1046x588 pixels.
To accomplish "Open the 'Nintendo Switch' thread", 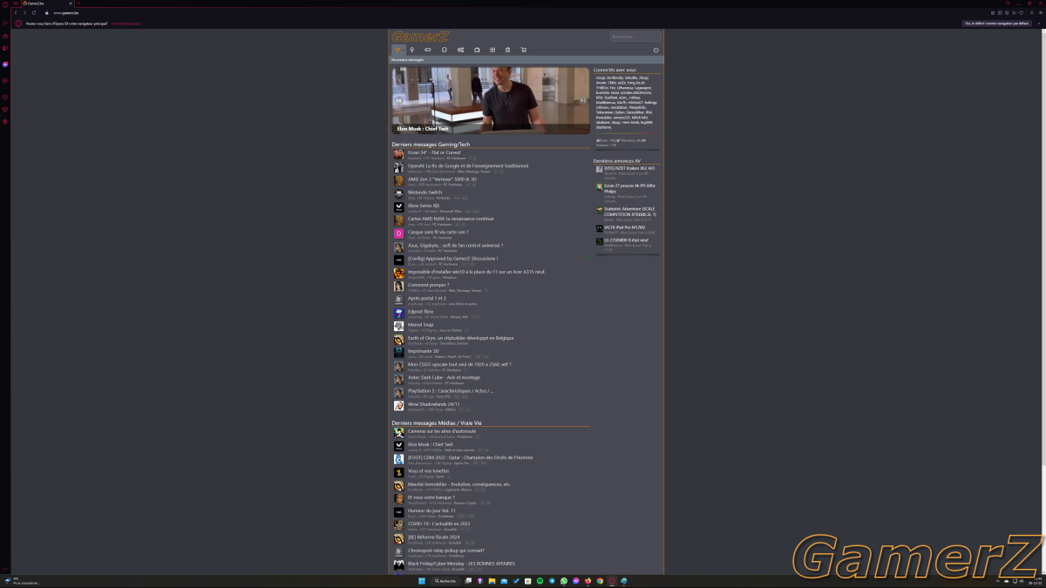I will pos(425,193).
